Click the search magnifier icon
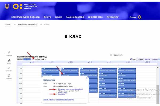The width and height of the screenshot is (160, 106). click(x=140, y=17)
